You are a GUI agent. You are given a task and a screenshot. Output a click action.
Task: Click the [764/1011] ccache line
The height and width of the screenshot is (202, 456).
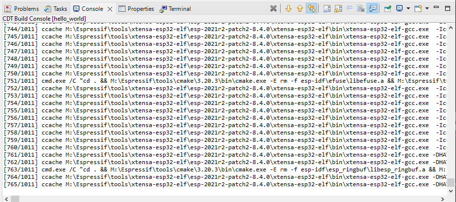[225, 177]
